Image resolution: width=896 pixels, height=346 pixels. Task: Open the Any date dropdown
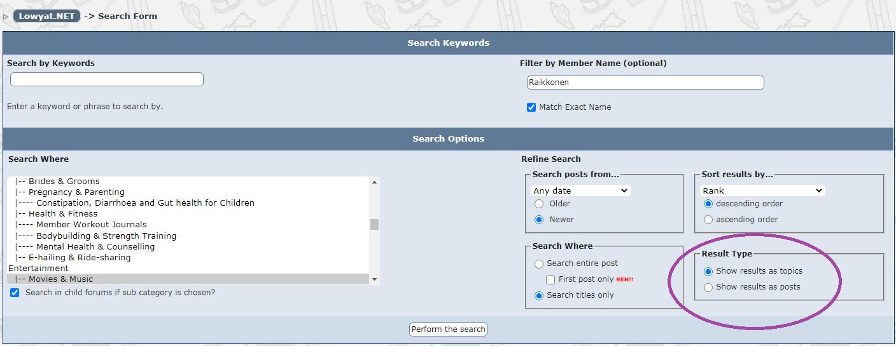click(x=580, y=190)
